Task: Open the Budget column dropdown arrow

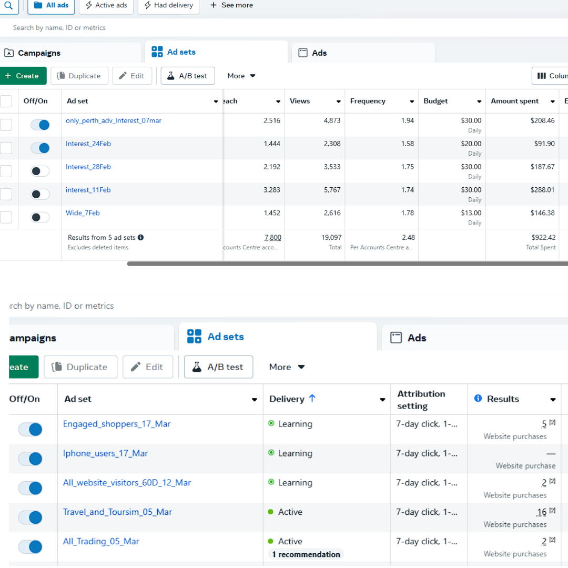Action: pos(479,102)
